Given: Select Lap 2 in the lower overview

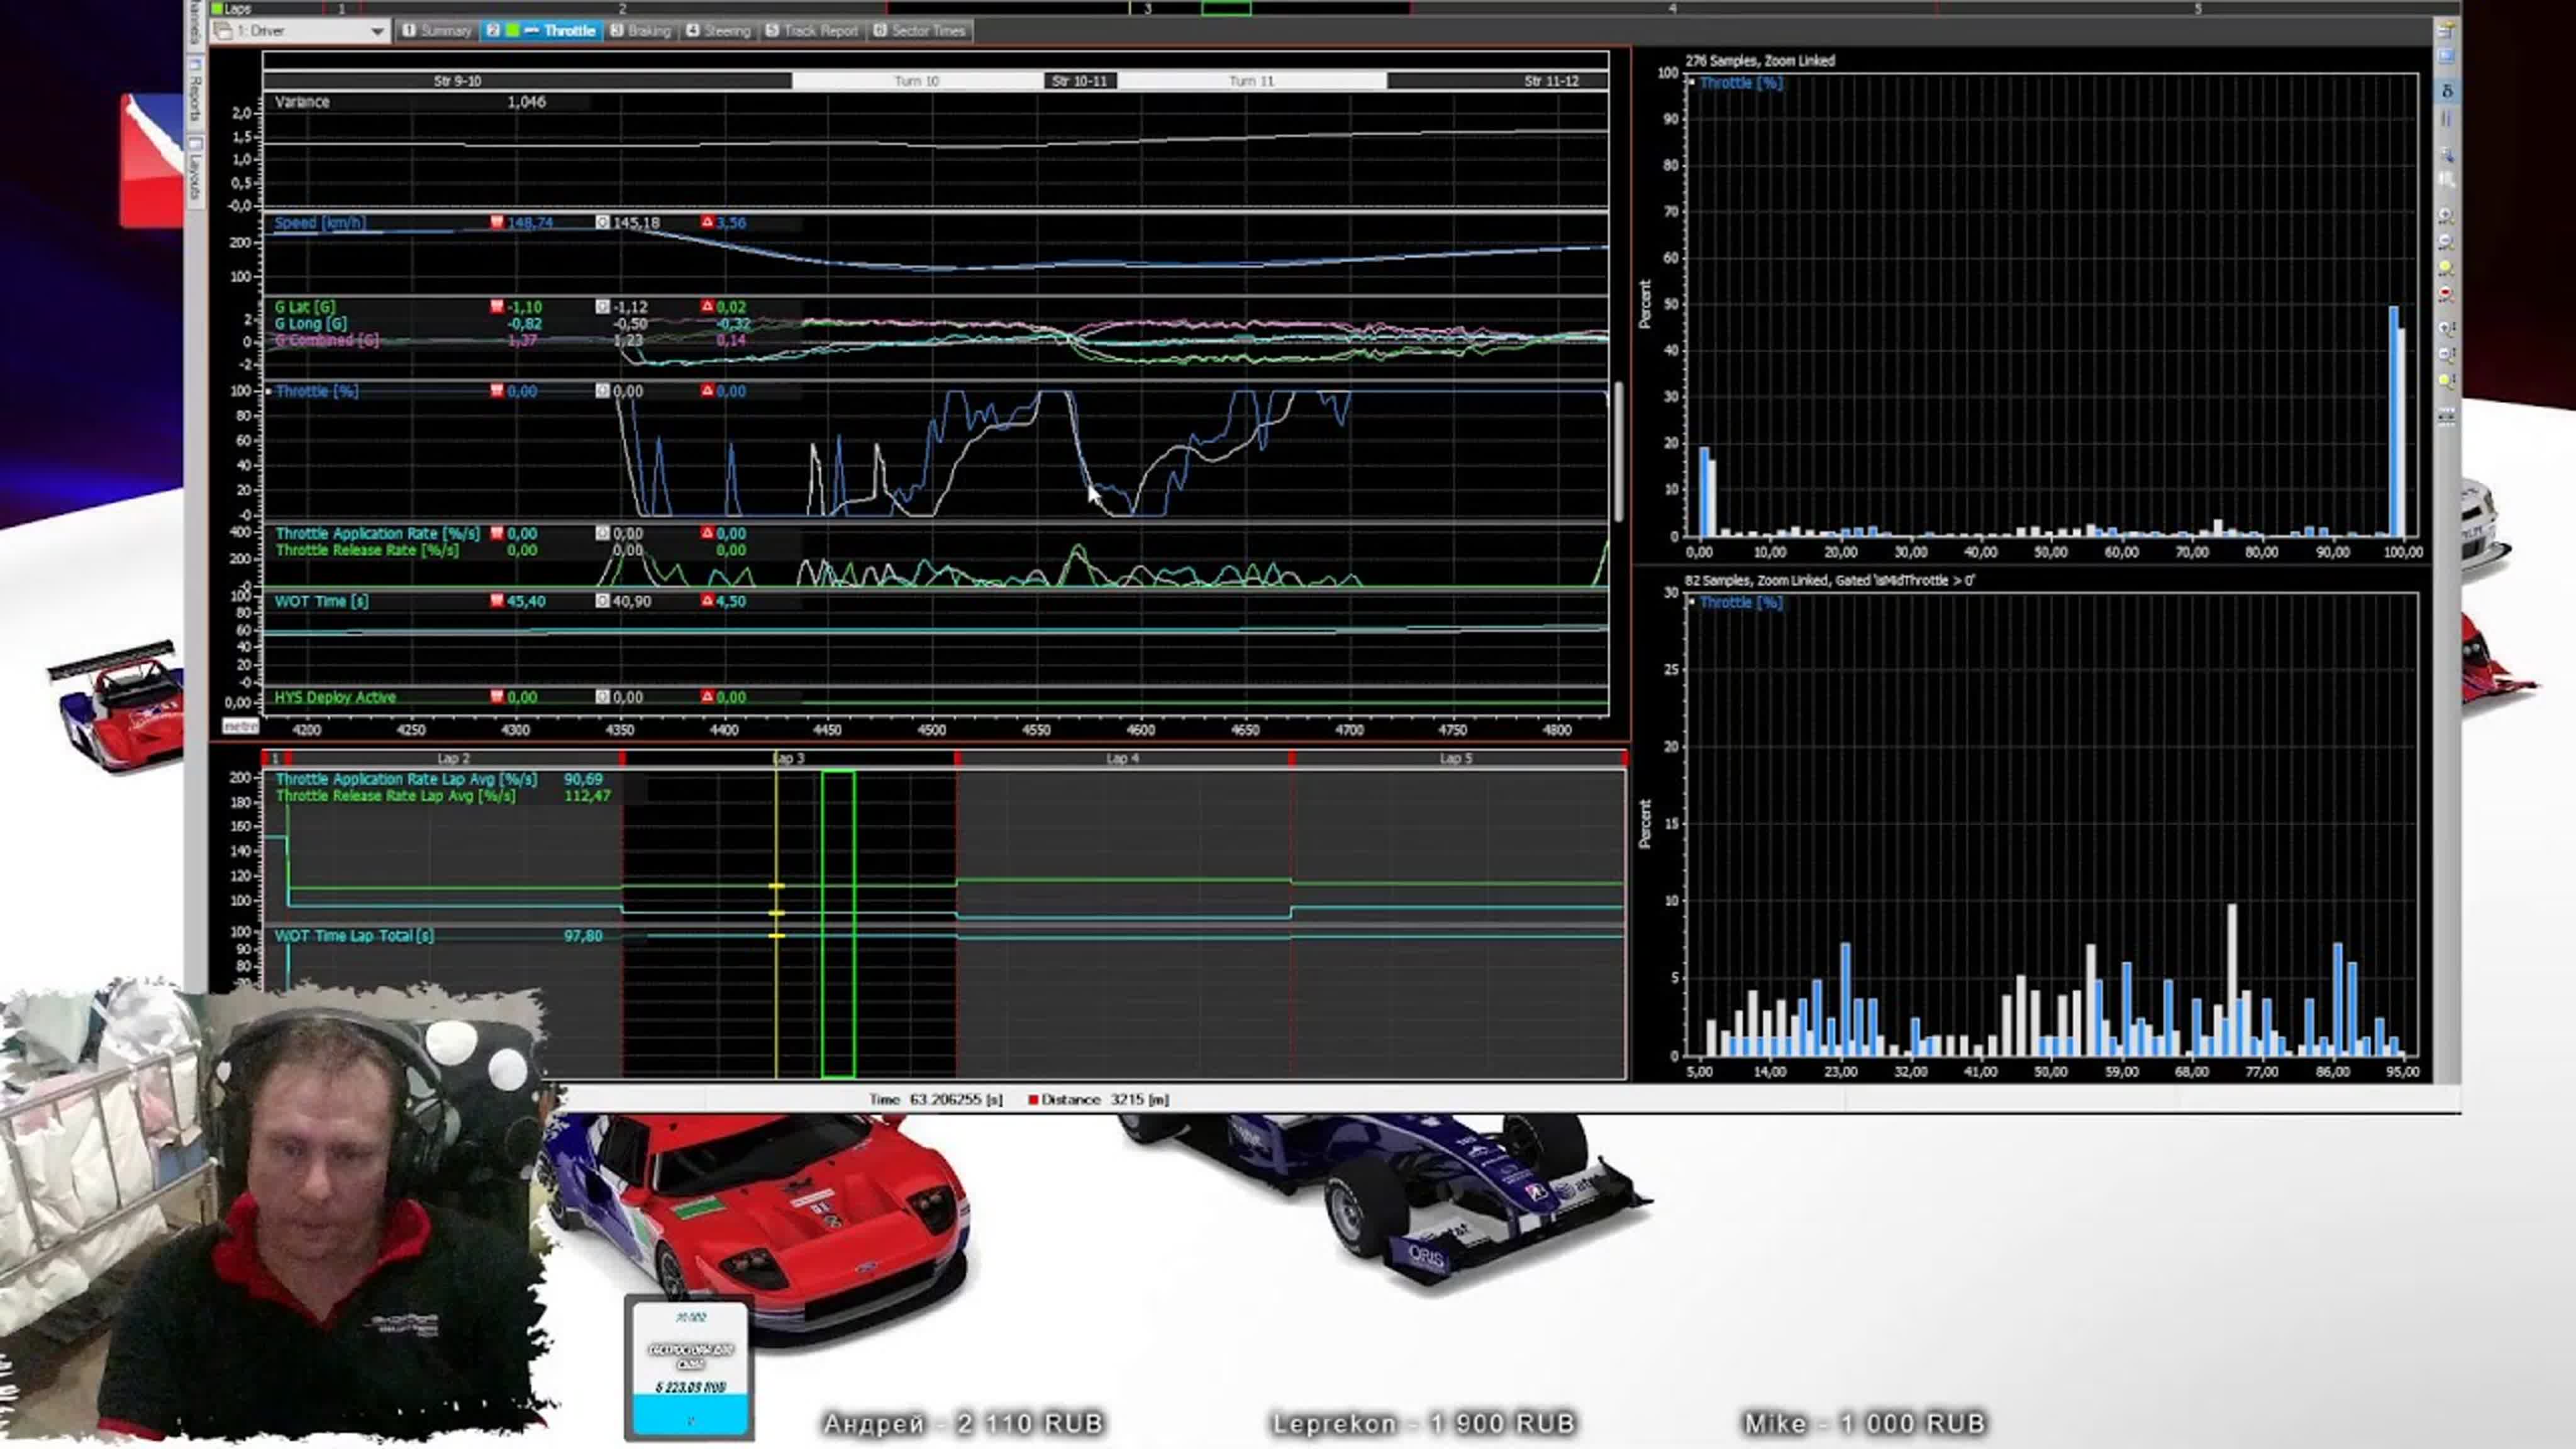Looking at the screenshot, I should coord(453,759).
